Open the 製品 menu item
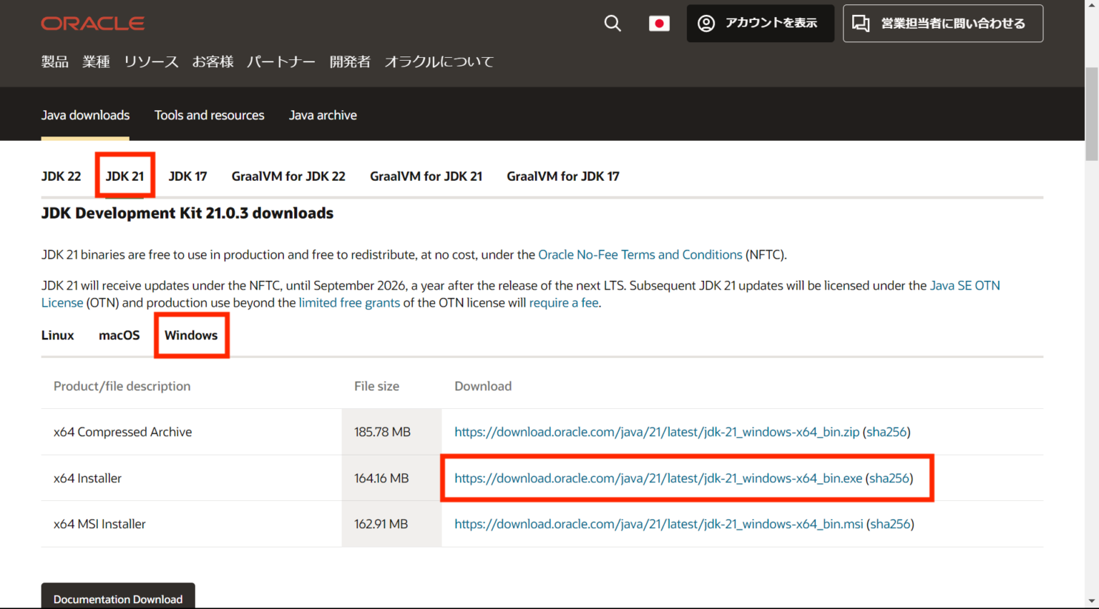 (x=54, y=62)
